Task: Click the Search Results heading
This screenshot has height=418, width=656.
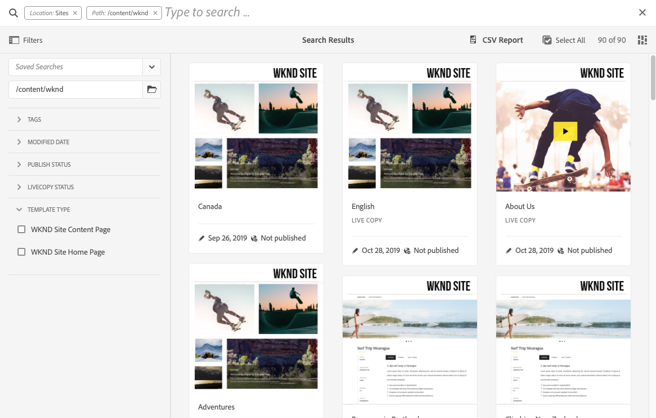Action: coord(328,40)
